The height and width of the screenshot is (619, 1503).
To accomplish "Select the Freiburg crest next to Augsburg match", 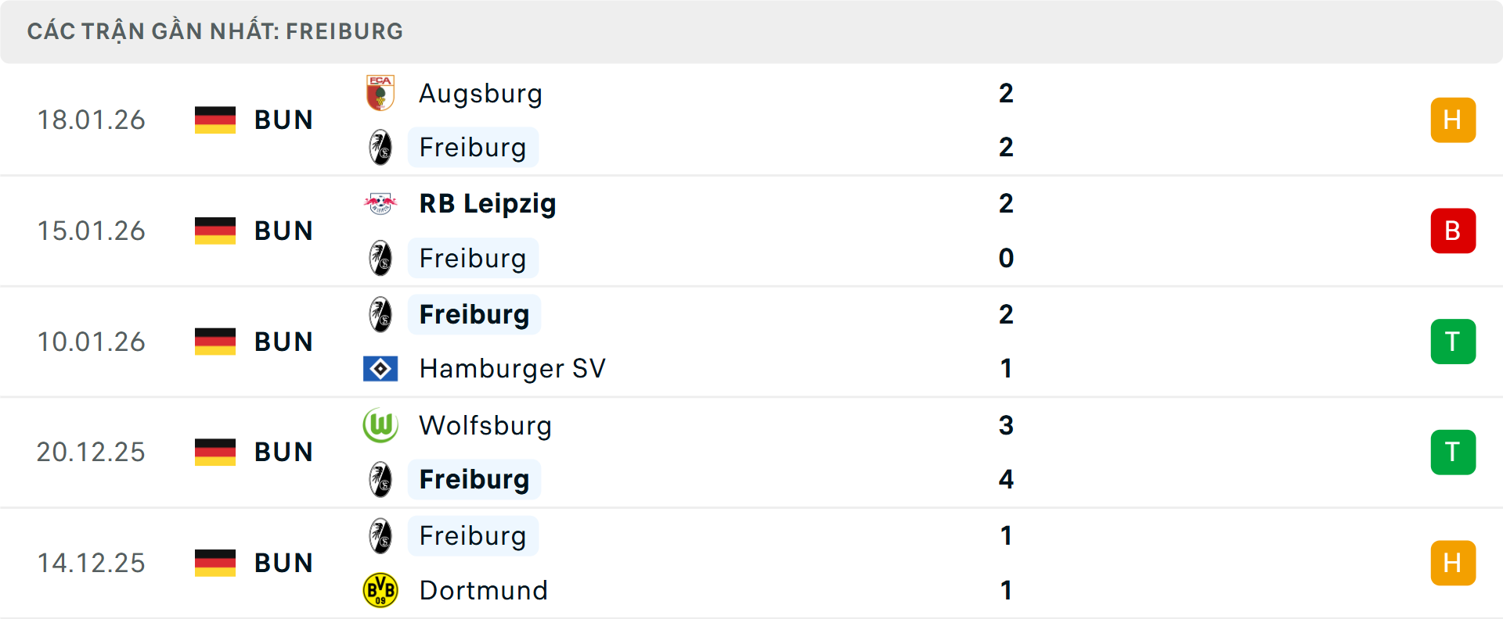I will pyautogui.click(x=381, y=147).
